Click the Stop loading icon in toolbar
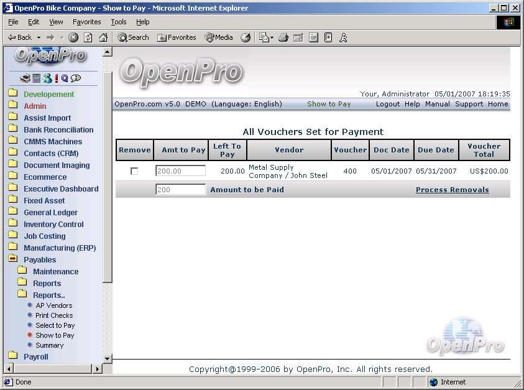Screen dimensions: 524x390 pyautogui.click(x=73, y=37)
